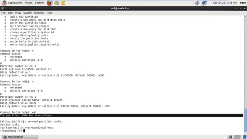Image resolution: width=247 pixels, height=139 pixels.
Task: Click the 'Calling ioctl() to re-read partition table' line
Action: [x=31, y=122]
